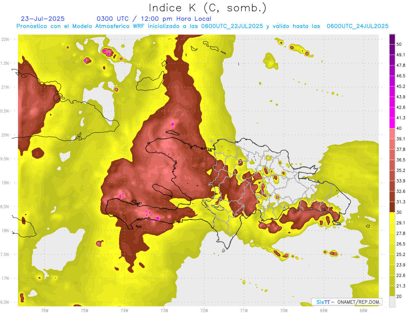Viewport: 408px width, 315px height.
Task: Click the legend value "37.8"
Action: 401,150
